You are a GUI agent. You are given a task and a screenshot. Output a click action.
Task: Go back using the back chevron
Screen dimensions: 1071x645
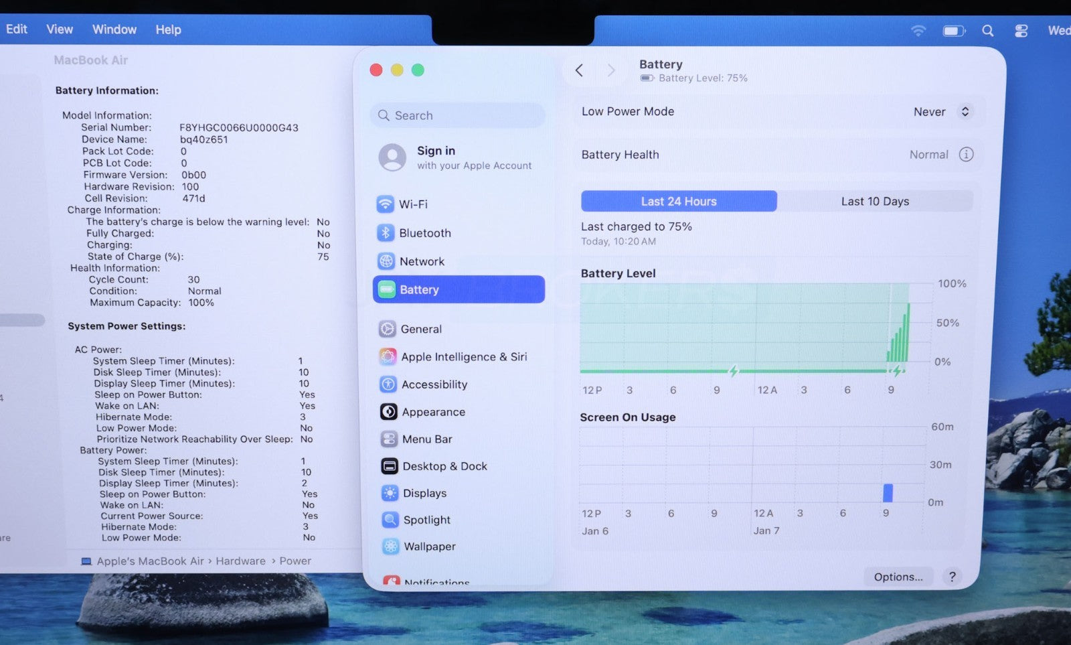pos(580,70)
